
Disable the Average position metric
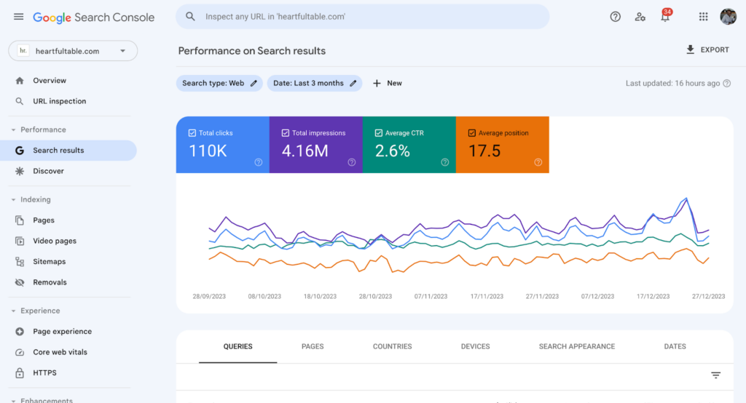click(472, 133)
